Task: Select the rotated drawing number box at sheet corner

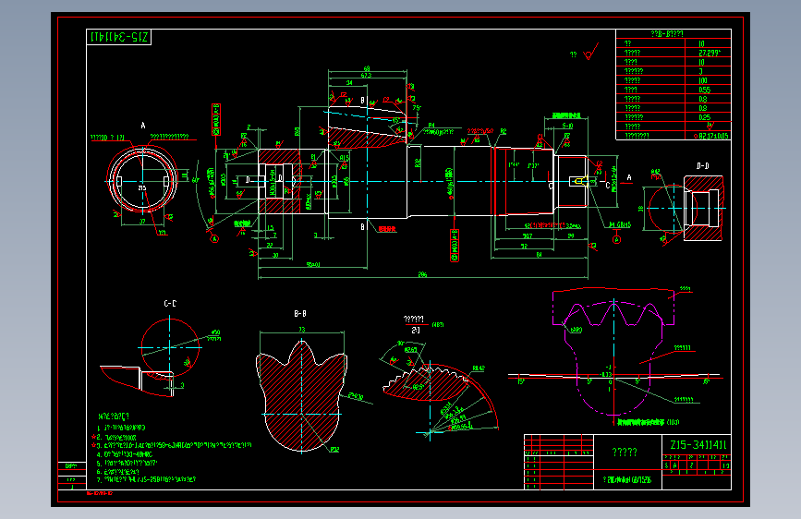Action: [x=119, y=37]
